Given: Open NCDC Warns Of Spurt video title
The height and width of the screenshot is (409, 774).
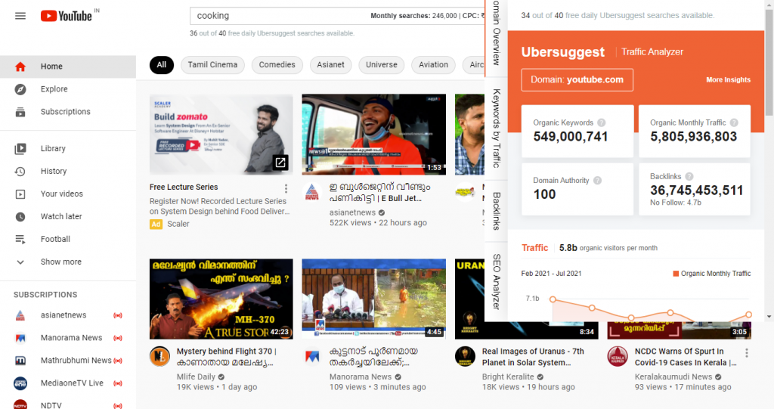Looking at the screenshot, I should 686,357.
